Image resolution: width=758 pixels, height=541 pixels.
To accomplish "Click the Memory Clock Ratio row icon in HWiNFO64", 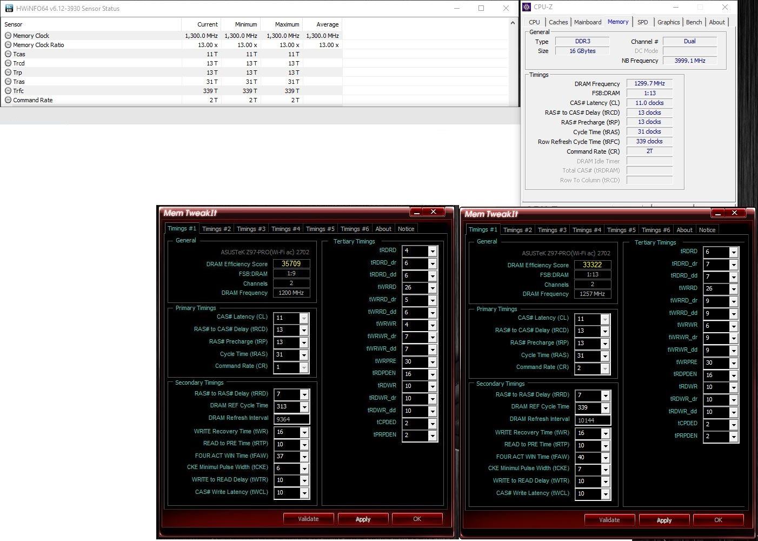I will [x=8, y=45].
